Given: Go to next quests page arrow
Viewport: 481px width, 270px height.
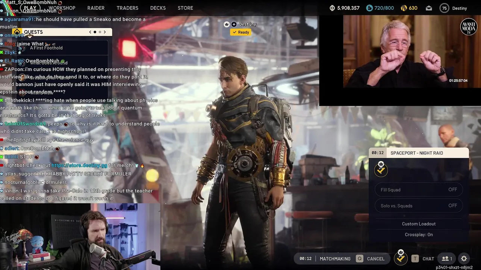Looking at the screenshot, I should [105, 32].
